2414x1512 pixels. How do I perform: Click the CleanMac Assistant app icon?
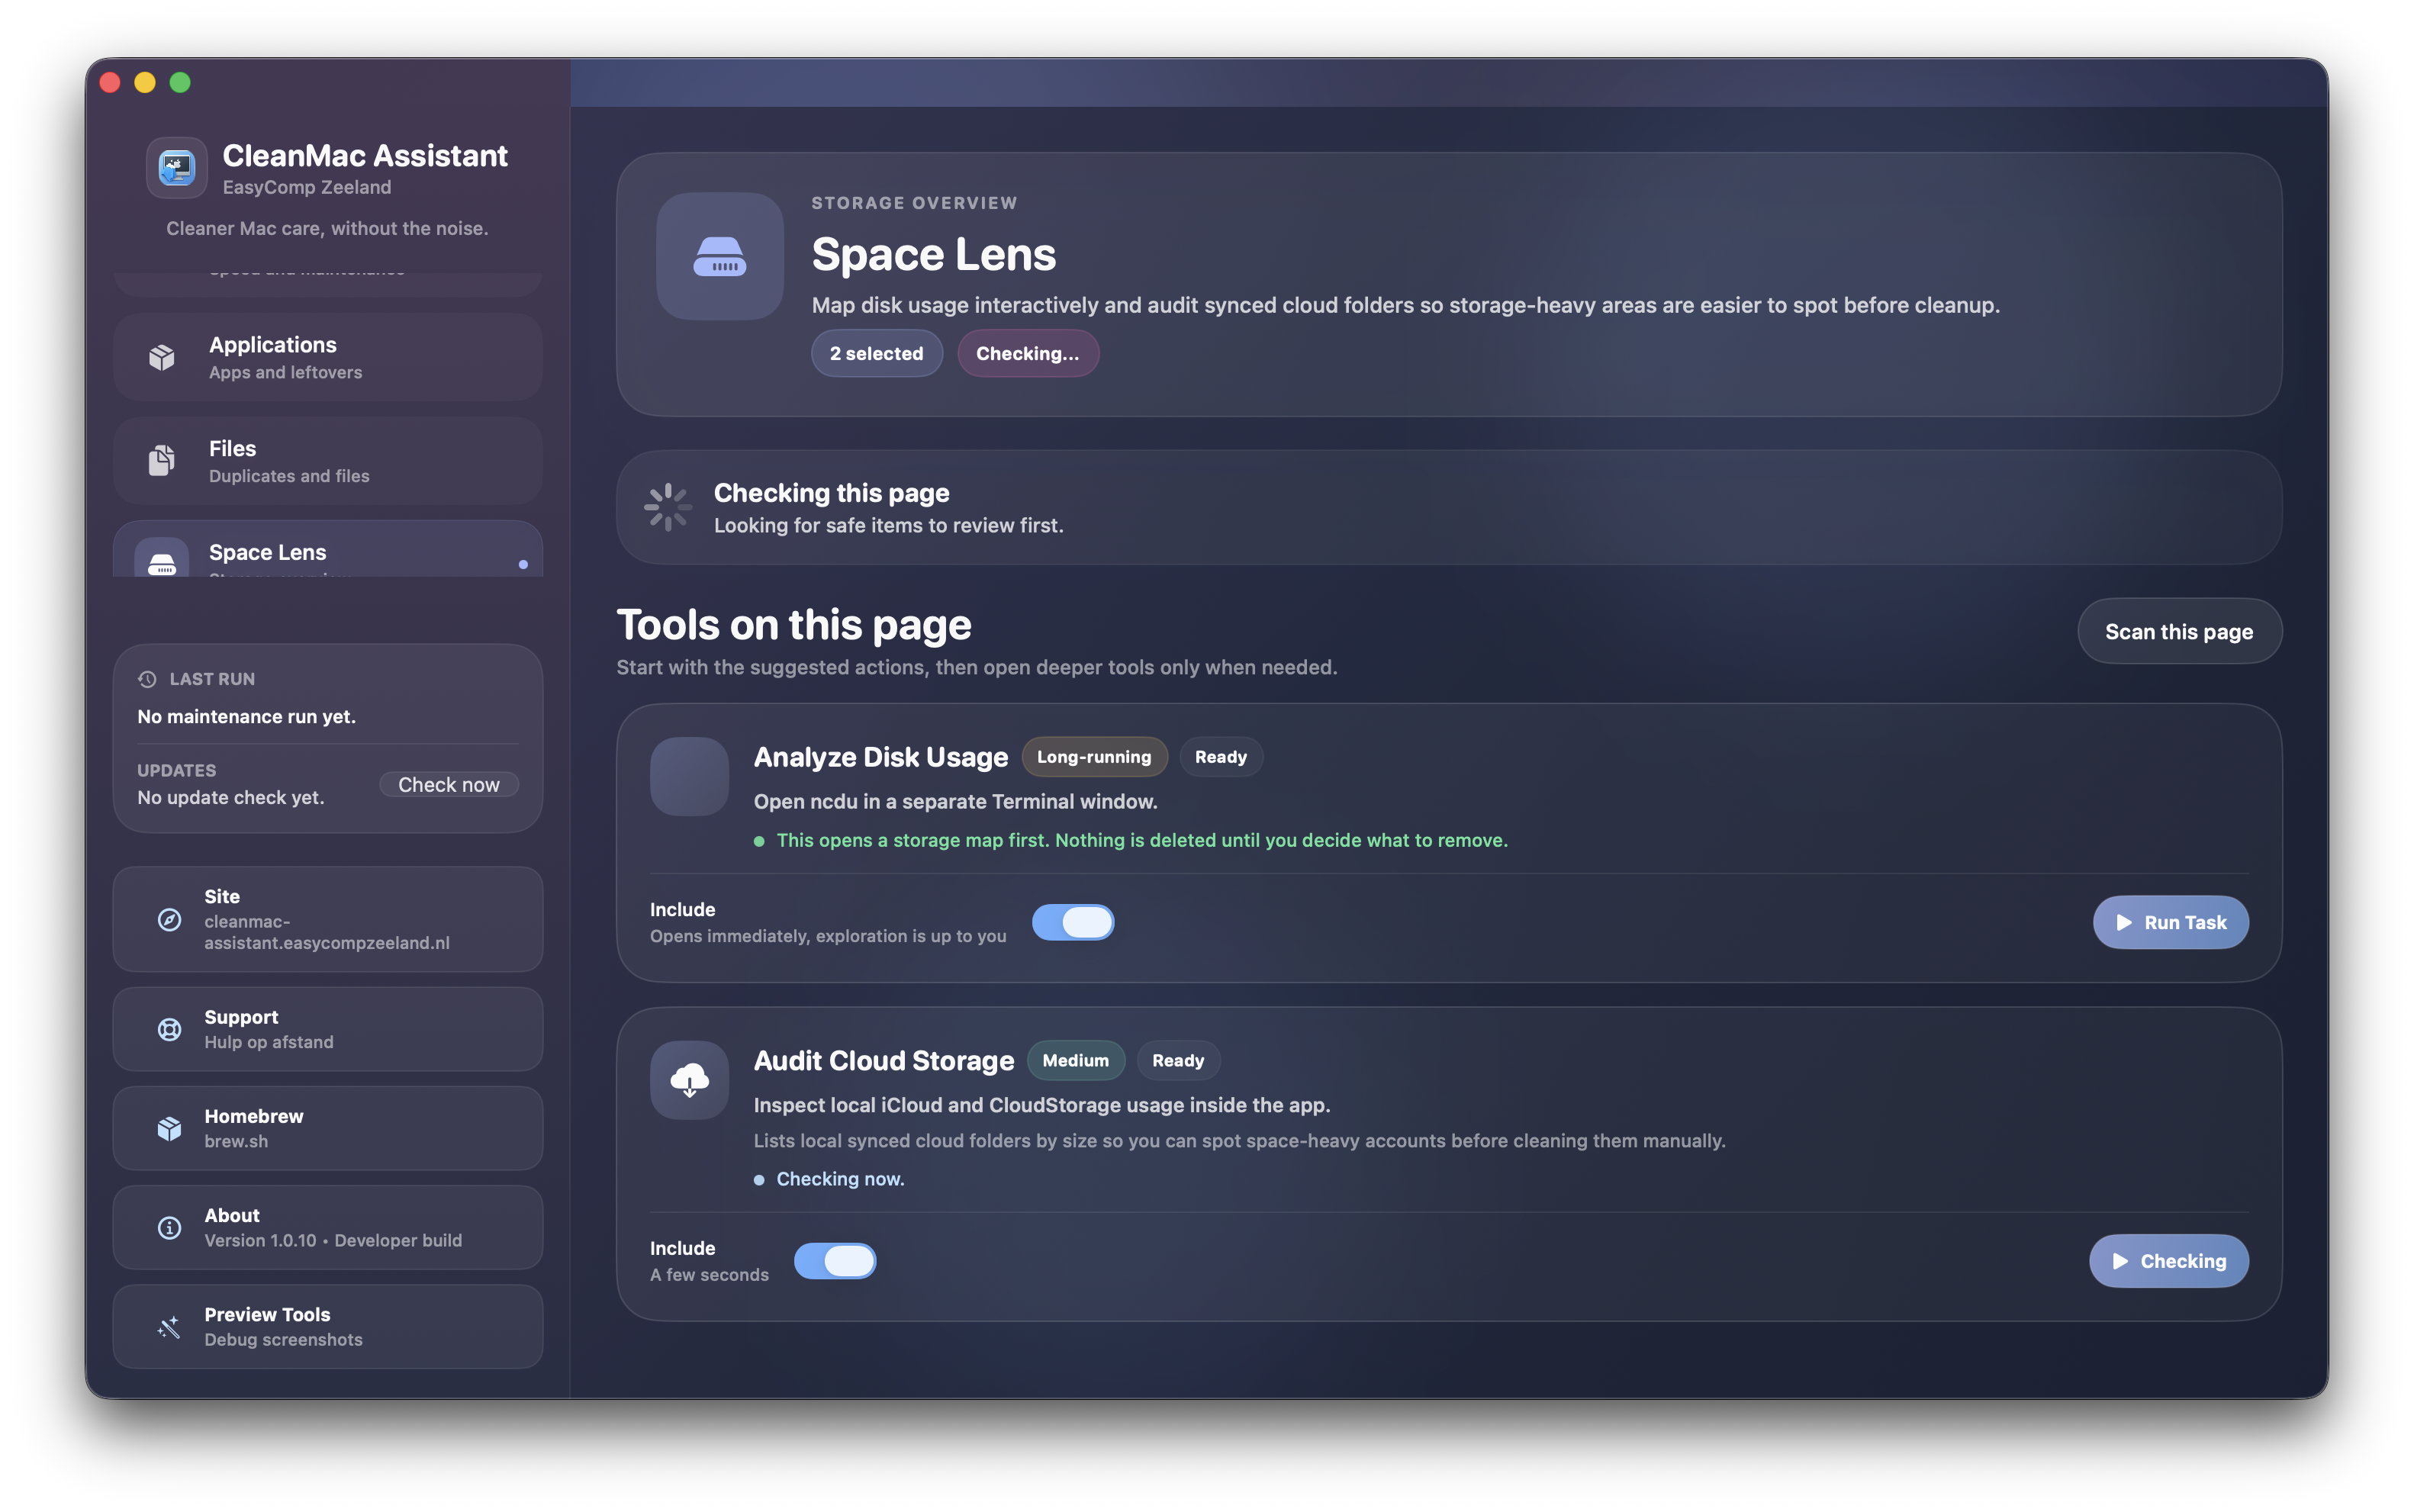[x=176, y=167]
